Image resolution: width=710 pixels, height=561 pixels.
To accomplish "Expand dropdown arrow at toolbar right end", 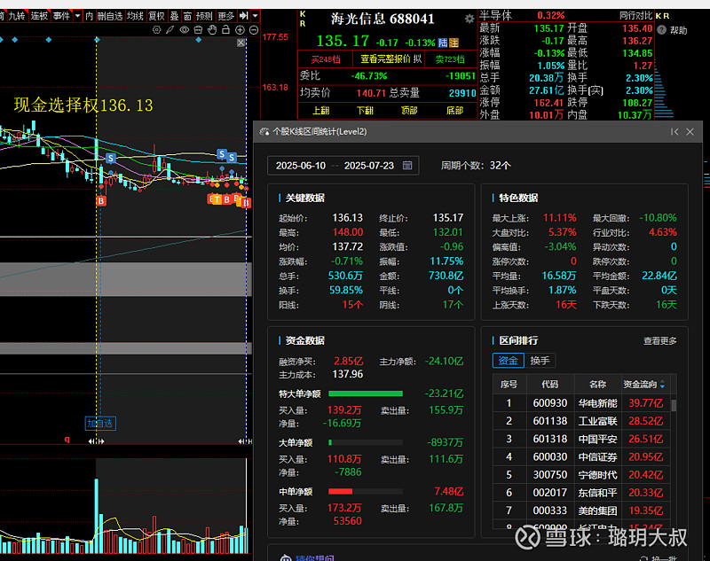I will (256, 16).
